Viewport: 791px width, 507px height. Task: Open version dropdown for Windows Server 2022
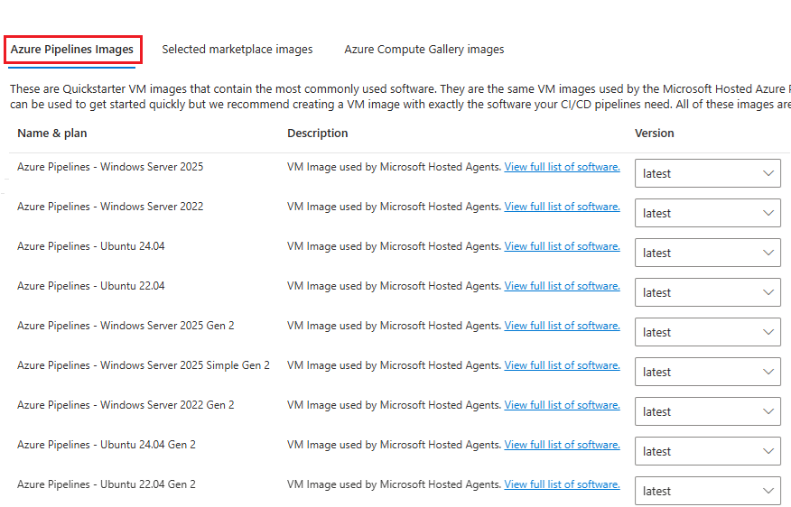pyautogui.click(x=707, y=213)
